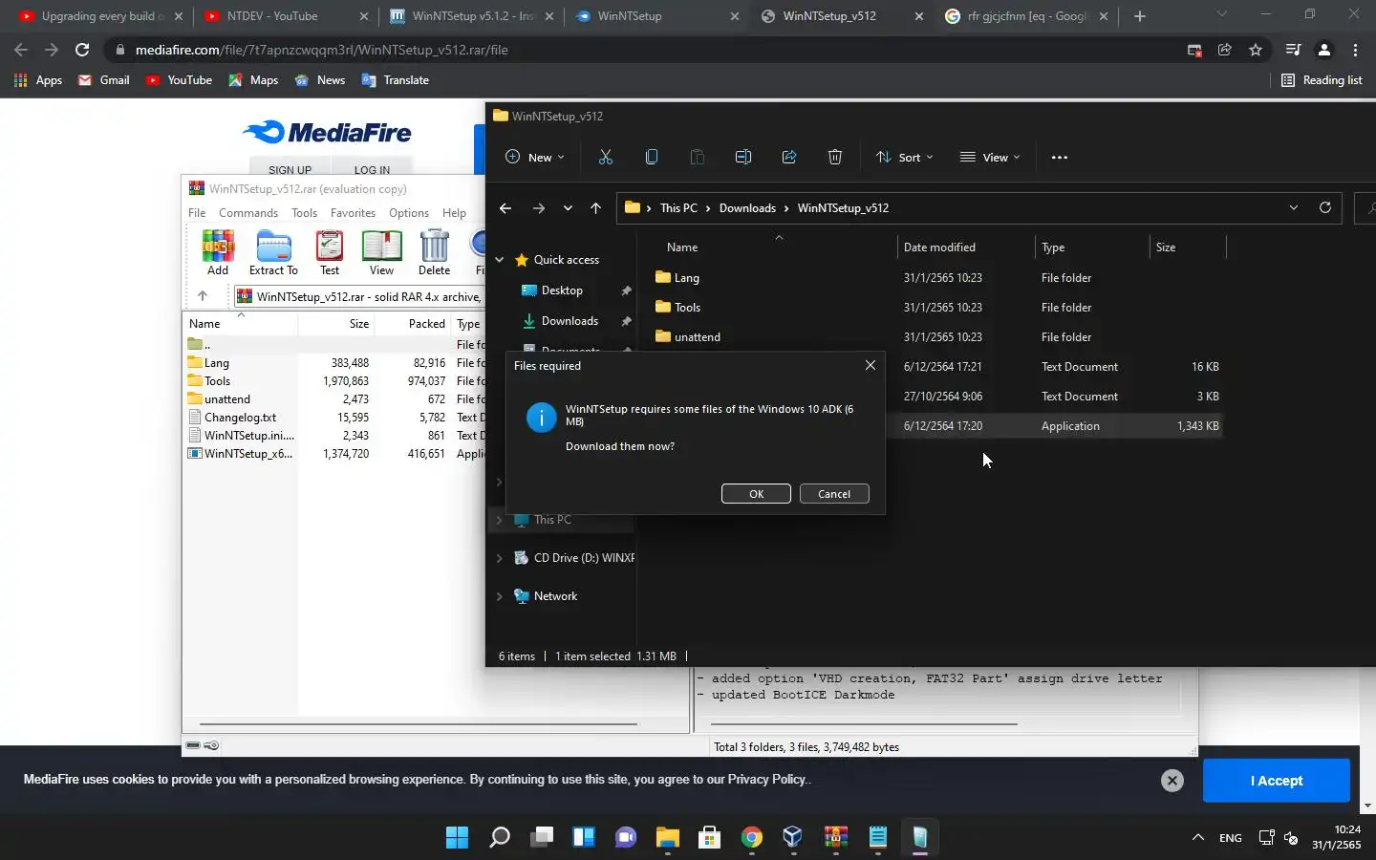Screen dimensions: 1376x860
Task: Open YouTube bookmark
Action: tap(179, 80)
